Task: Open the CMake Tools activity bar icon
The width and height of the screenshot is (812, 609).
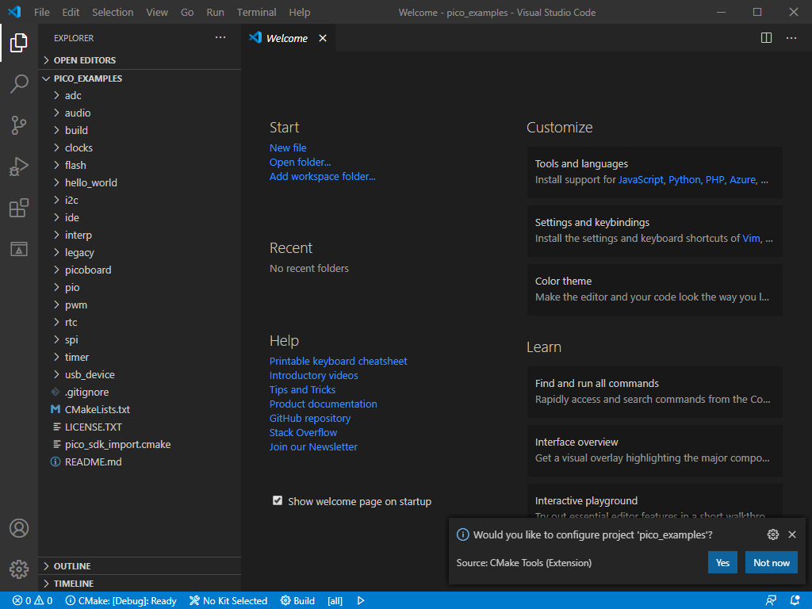Action: click(19, 249)
